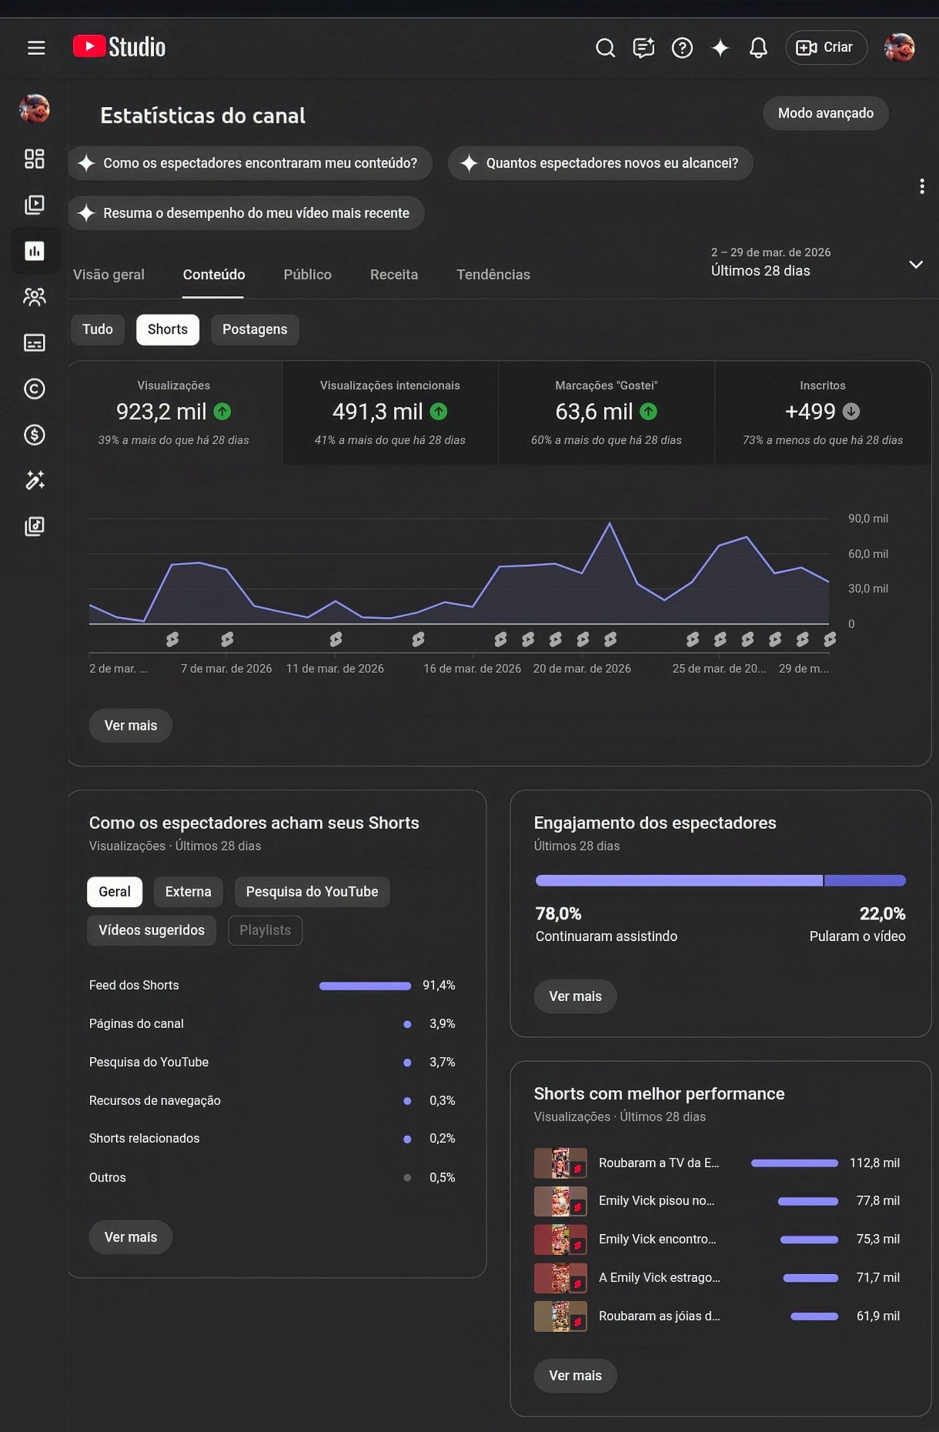Image resolution: width=939 pixels, height=1432 pixels.
Task: Click the Modo avançado button
Action: pos(825,113)
